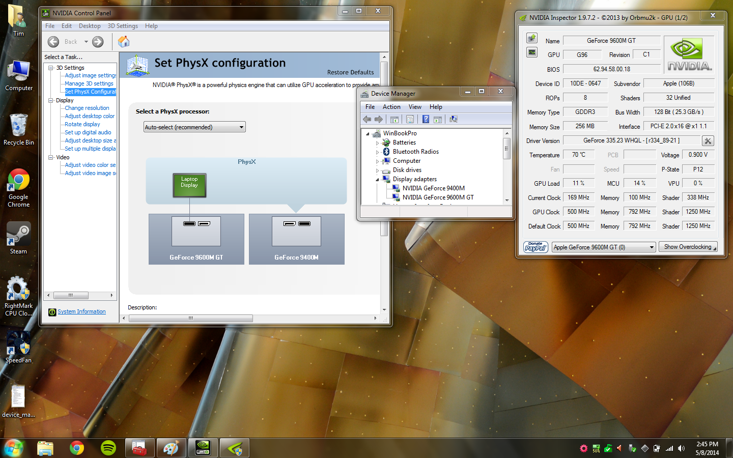Click the Device Manager help toolbar icon

tap(426, 119)
